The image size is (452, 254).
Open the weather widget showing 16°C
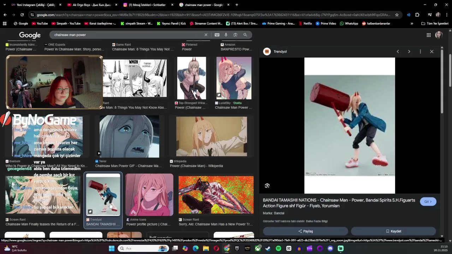pos(15,248)
